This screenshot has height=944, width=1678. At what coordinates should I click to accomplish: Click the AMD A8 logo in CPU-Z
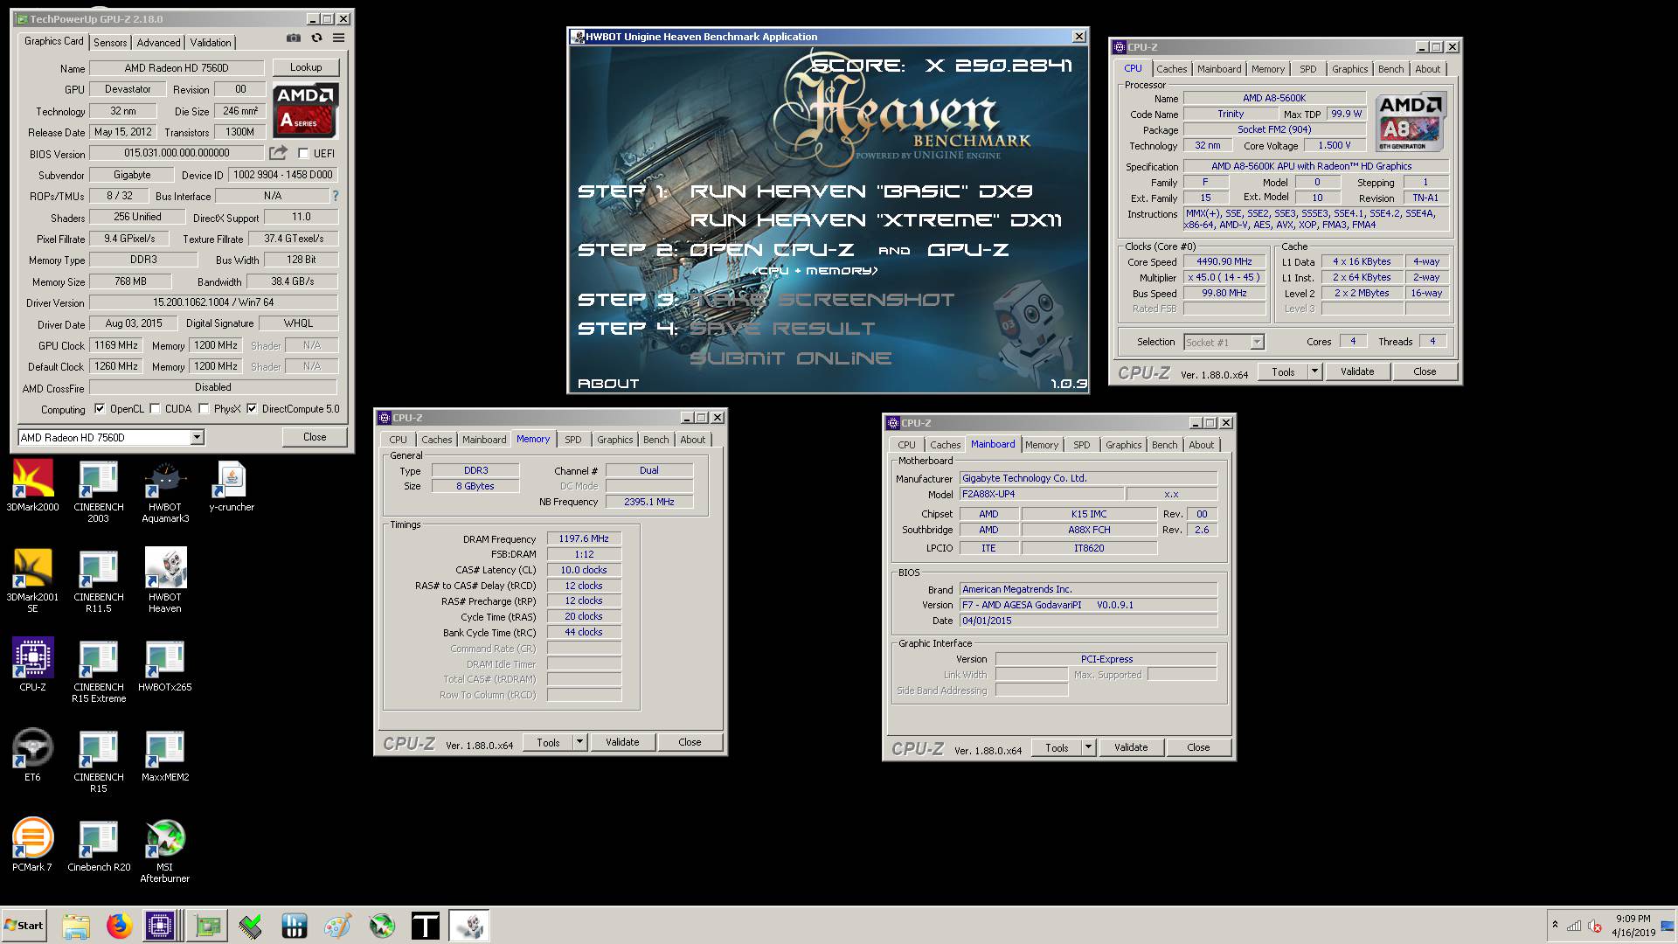coord(1411,122)
